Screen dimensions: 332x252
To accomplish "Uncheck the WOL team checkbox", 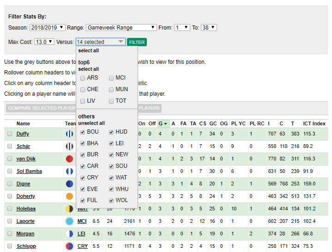I will (111, 201).
